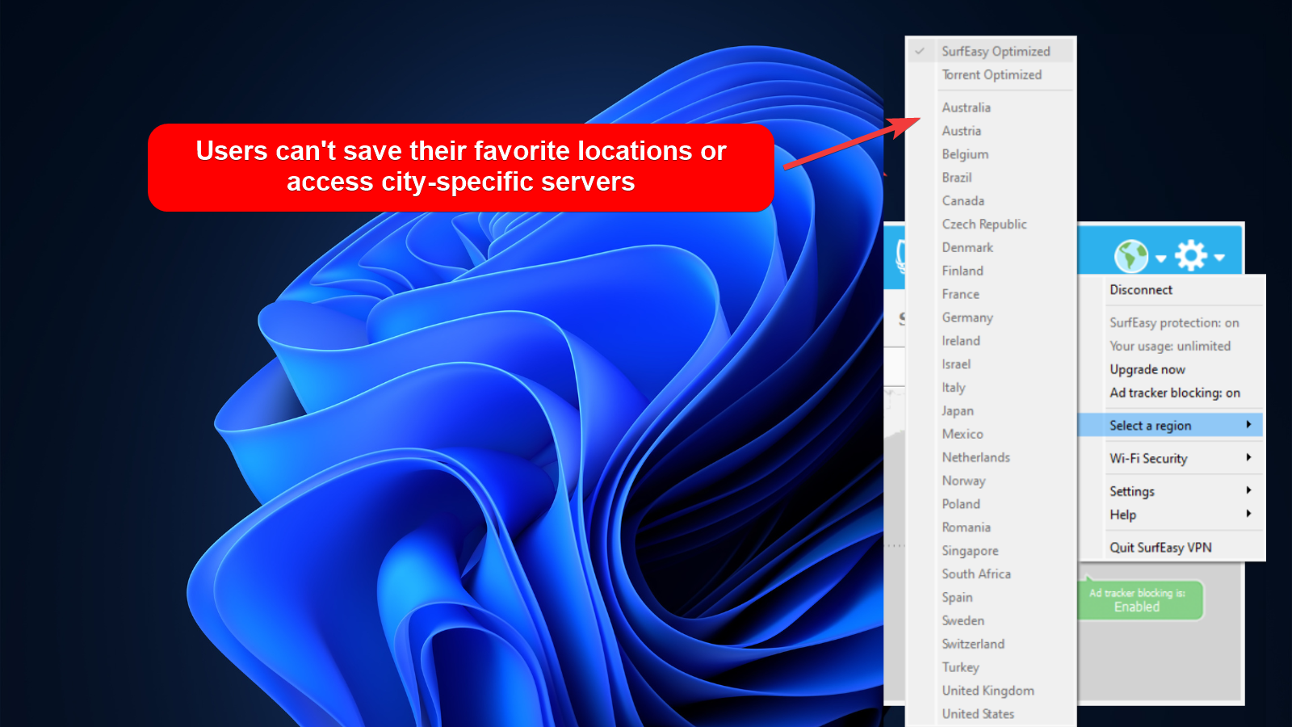The width and height of the screenshot is (1292, 727).
Task: Expand the Settings submenu arrow
Action: (x=1248, y=490)
